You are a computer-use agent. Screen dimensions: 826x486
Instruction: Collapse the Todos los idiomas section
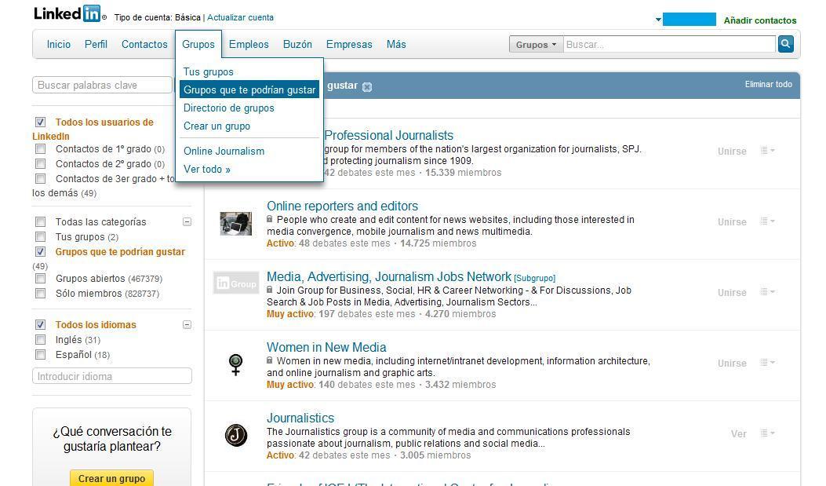(x=187, y=325)
